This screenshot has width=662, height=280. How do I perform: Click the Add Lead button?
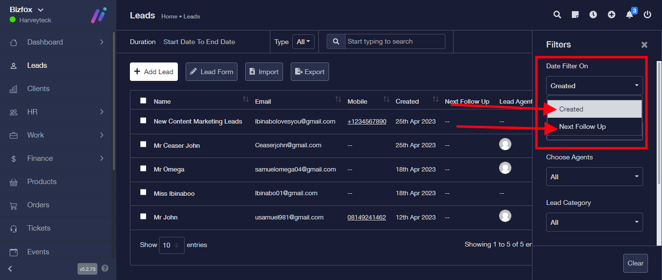pyautogui.click(x=154, y=72)
